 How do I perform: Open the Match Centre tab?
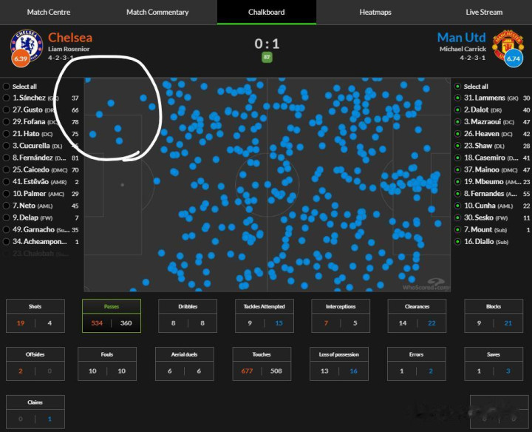pyautogui.click(x=49, y=13)
